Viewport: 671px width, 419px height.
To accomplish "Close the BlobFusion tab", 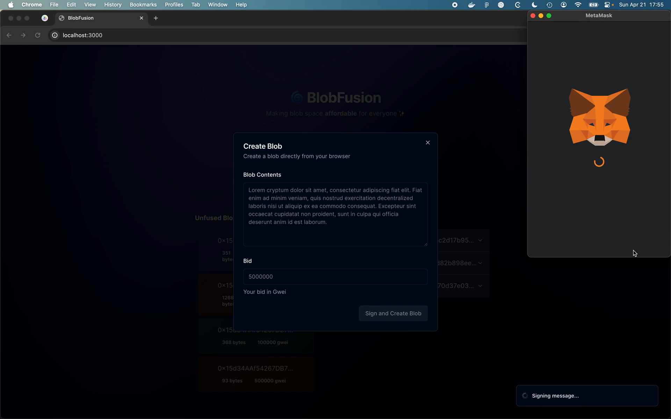I will [x=142, y=18].
